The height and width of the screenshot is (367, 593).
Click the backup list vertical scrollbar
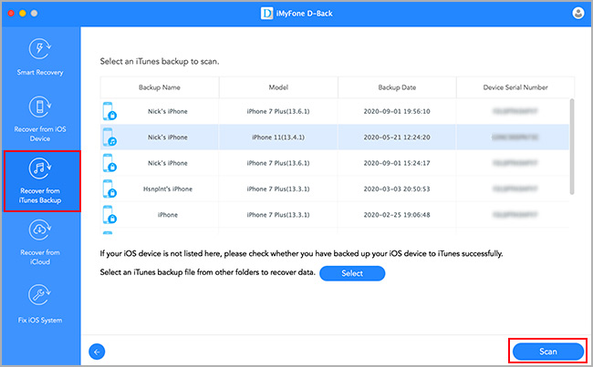point(572,147)
